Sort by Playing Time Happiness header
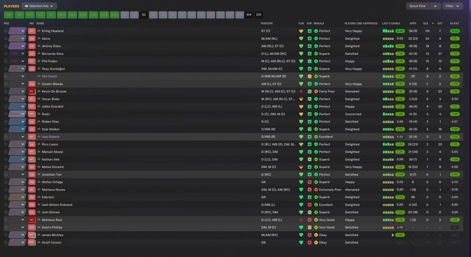Viewport: 471px width, 257px height. (x=361, y=23)
